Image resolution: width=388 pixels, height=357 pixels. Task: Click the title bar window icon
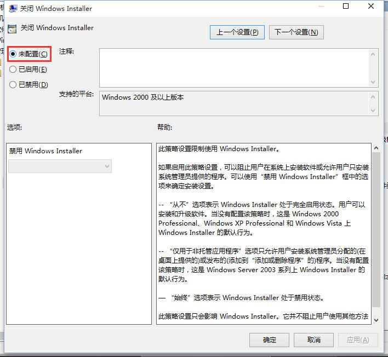pos(13,8)
